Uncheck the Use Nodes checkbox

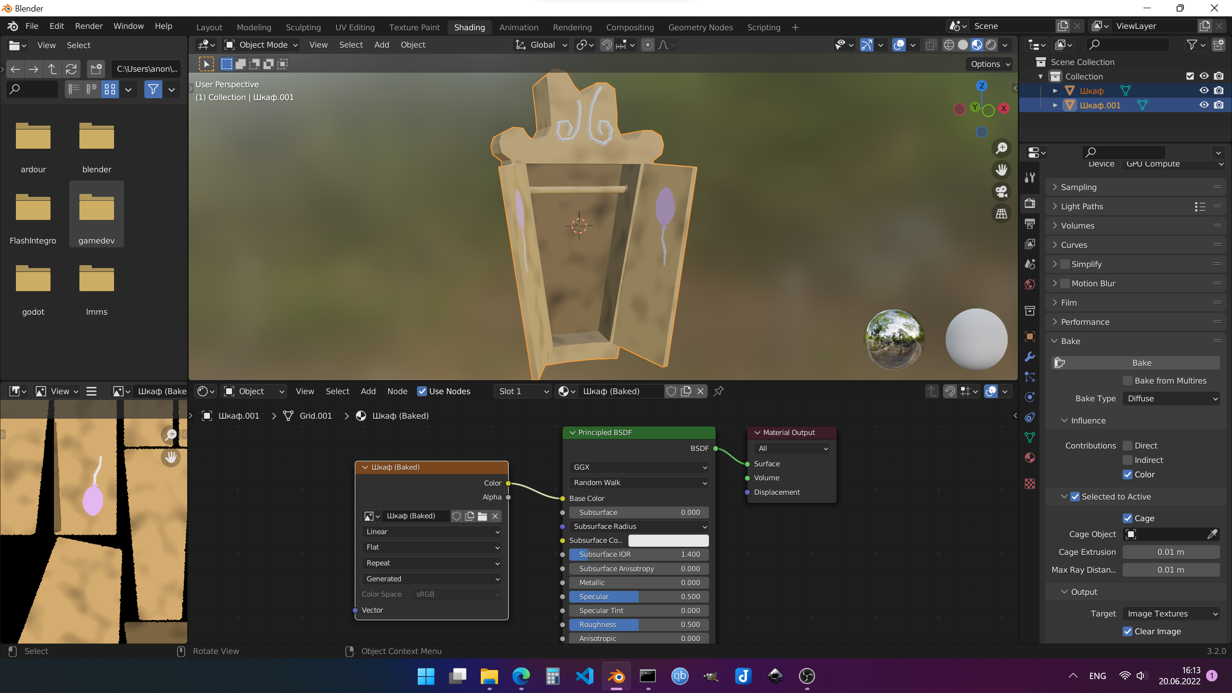click(x=422, y=391)
